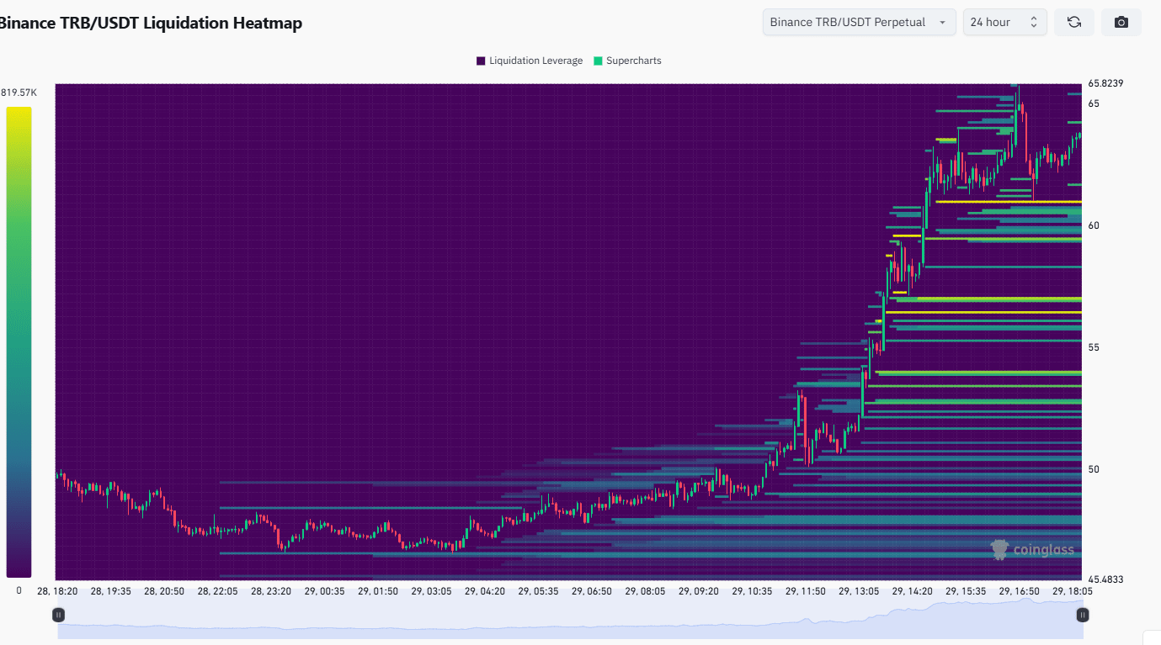Click the "29, 16:50" time axis label
This screenshot has height=645, width=1161.
pyautogui.click(x=1020, y=591)
